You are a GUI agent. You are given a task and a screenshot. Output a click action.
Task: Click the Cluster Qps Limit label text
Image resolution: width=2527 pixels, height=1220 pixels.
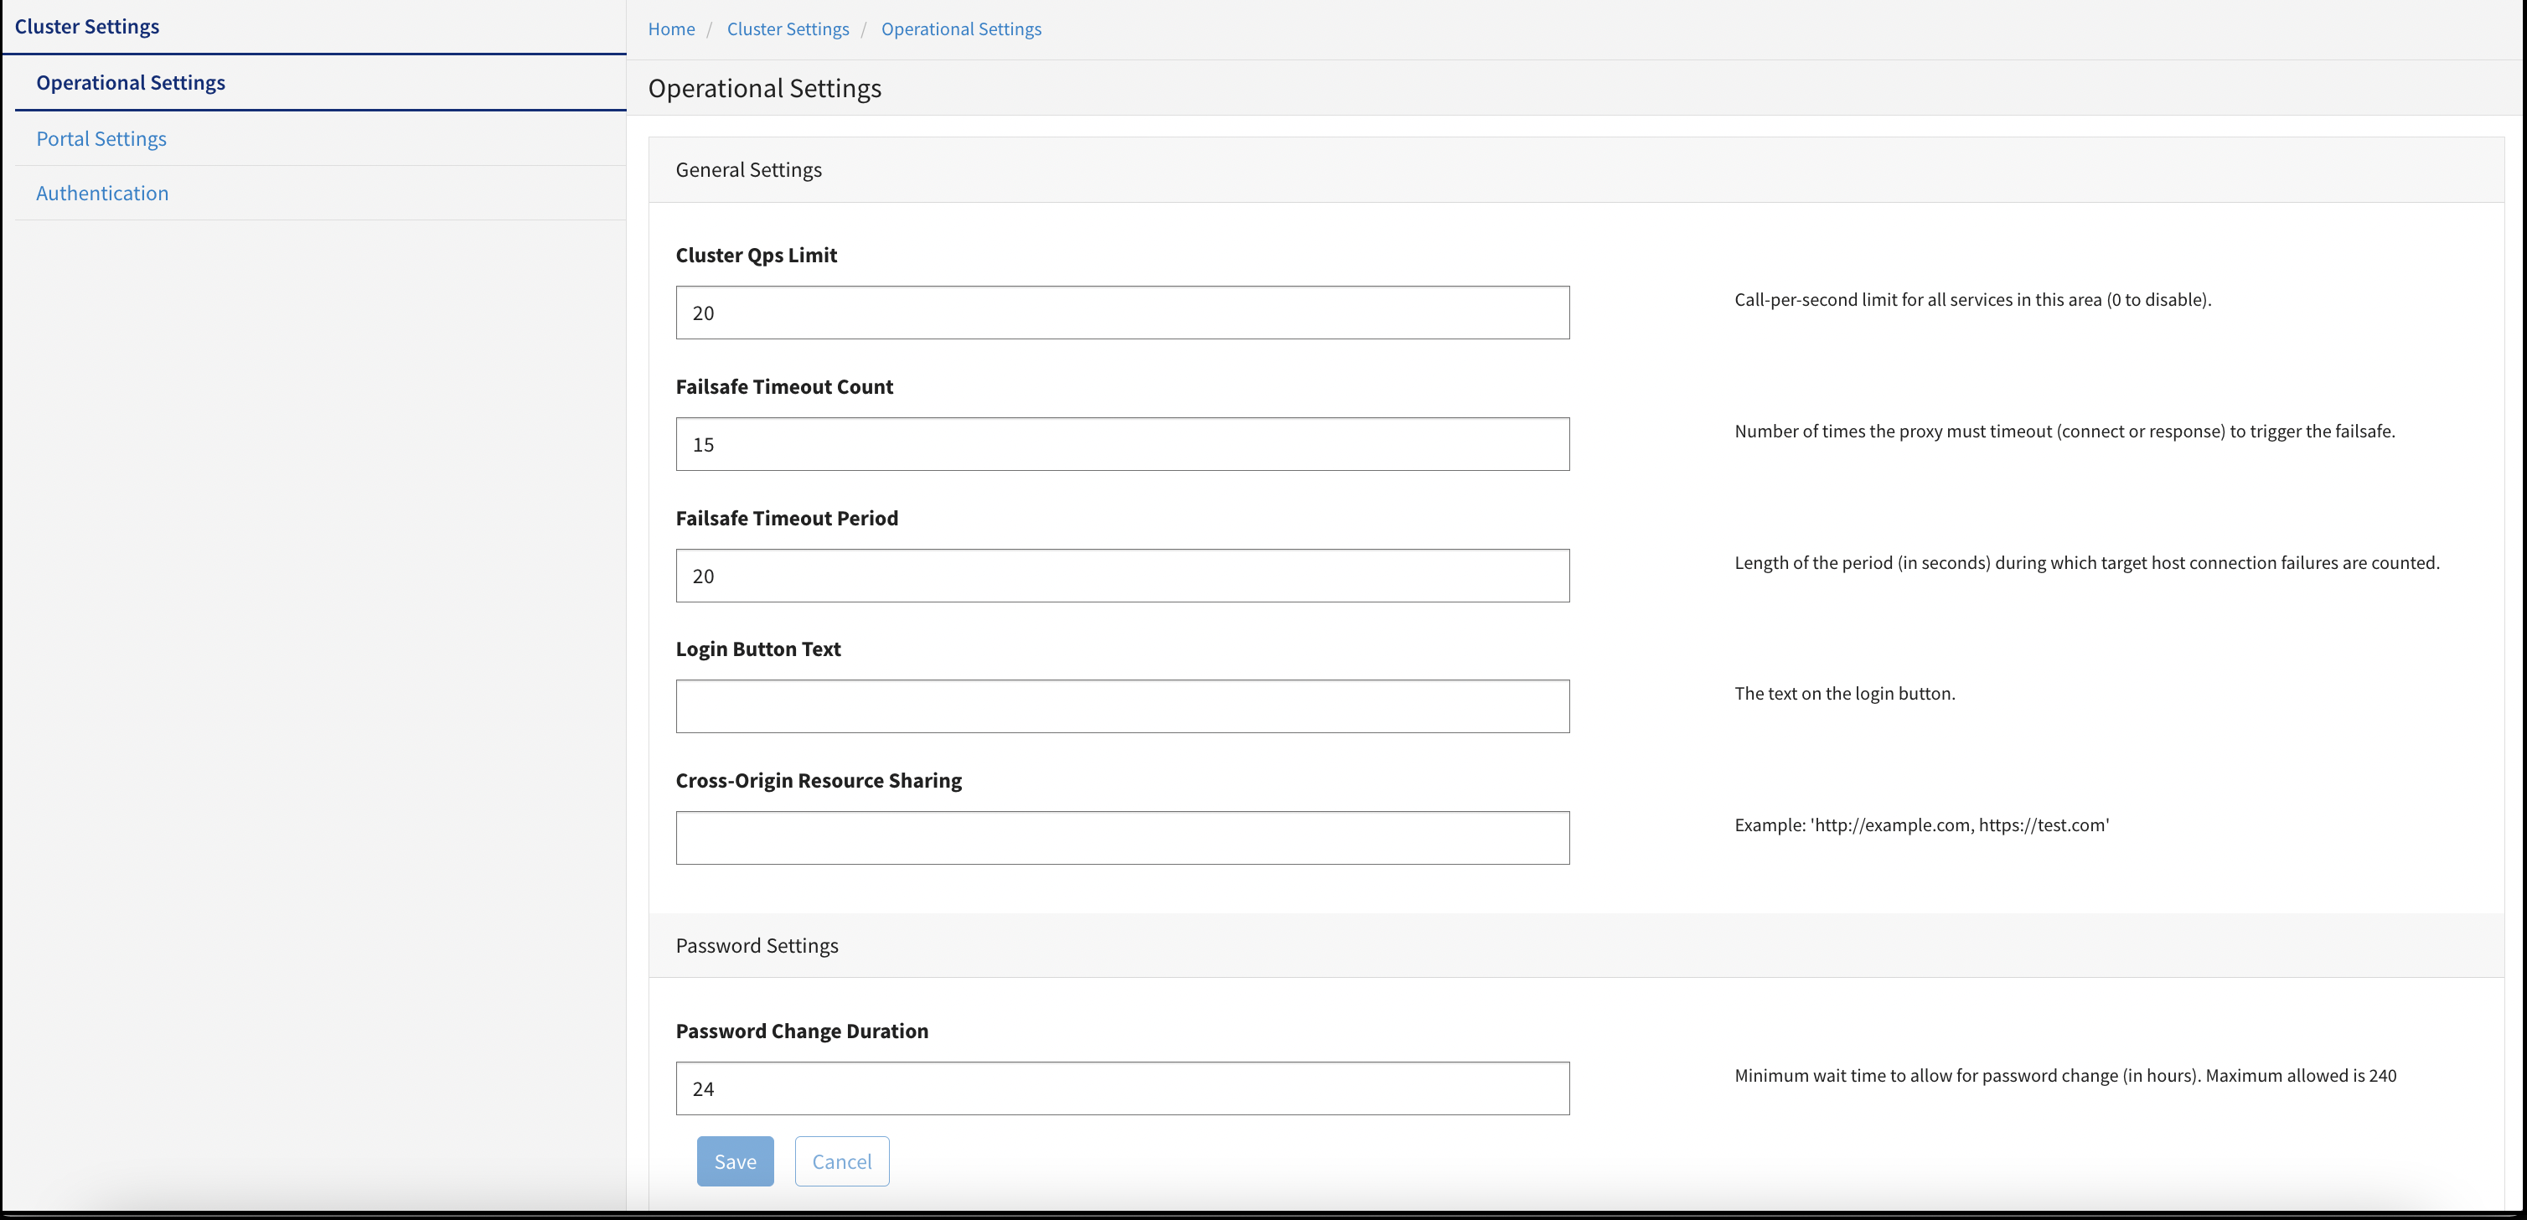(757, 255)
